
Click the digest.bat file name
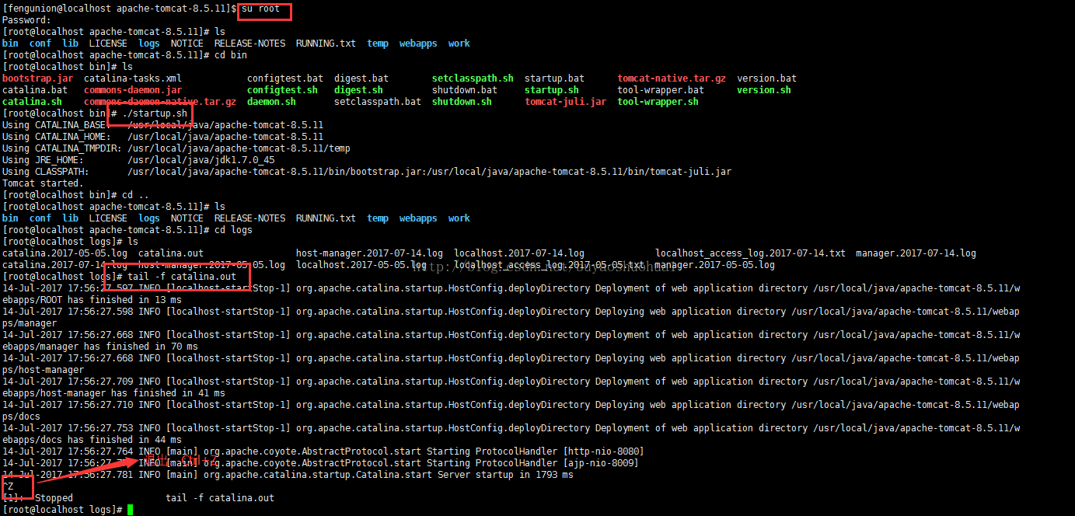point(361,78)
